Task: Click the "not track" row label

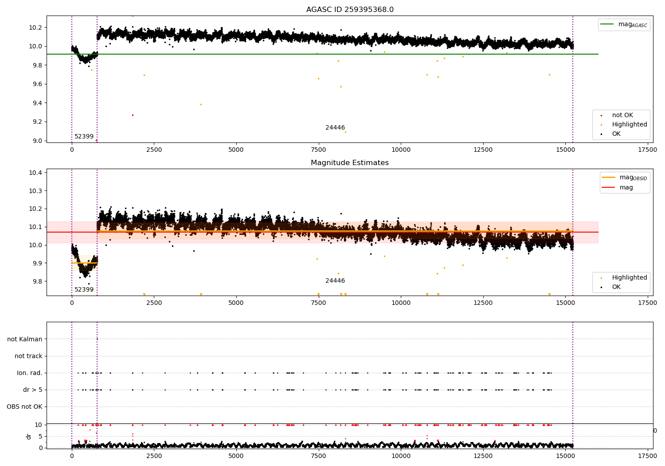Action: click(28, 356)
